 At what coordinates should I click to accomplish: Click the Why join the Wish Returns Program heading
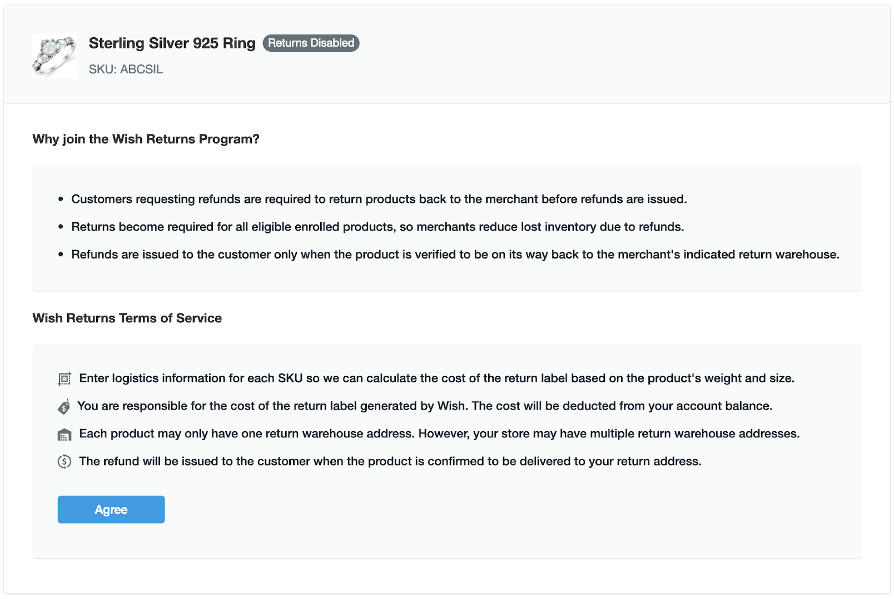pyautogui.click(x=146, y=139)
